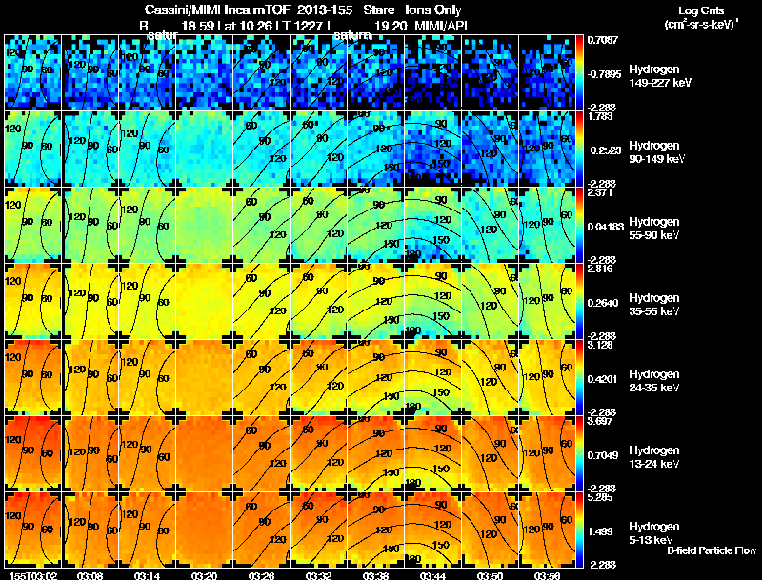762x580 pixels.
Task: Click the 03:14 time axis label
Action: pos(147,575)
